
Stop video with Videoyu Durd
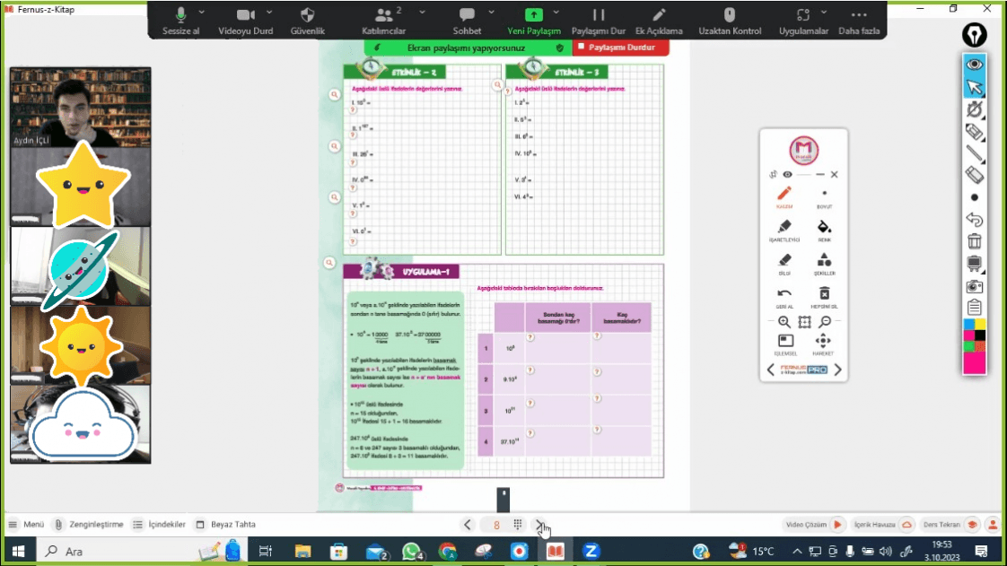[x=245, y=21]
